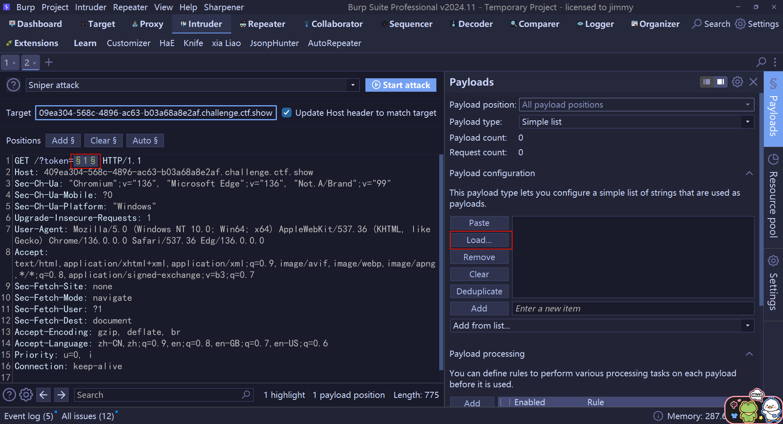Click the search magnifier in editor search box
The height and width of the screenshot is (424, 783).
pyautogui.click(x=246, y=395)
